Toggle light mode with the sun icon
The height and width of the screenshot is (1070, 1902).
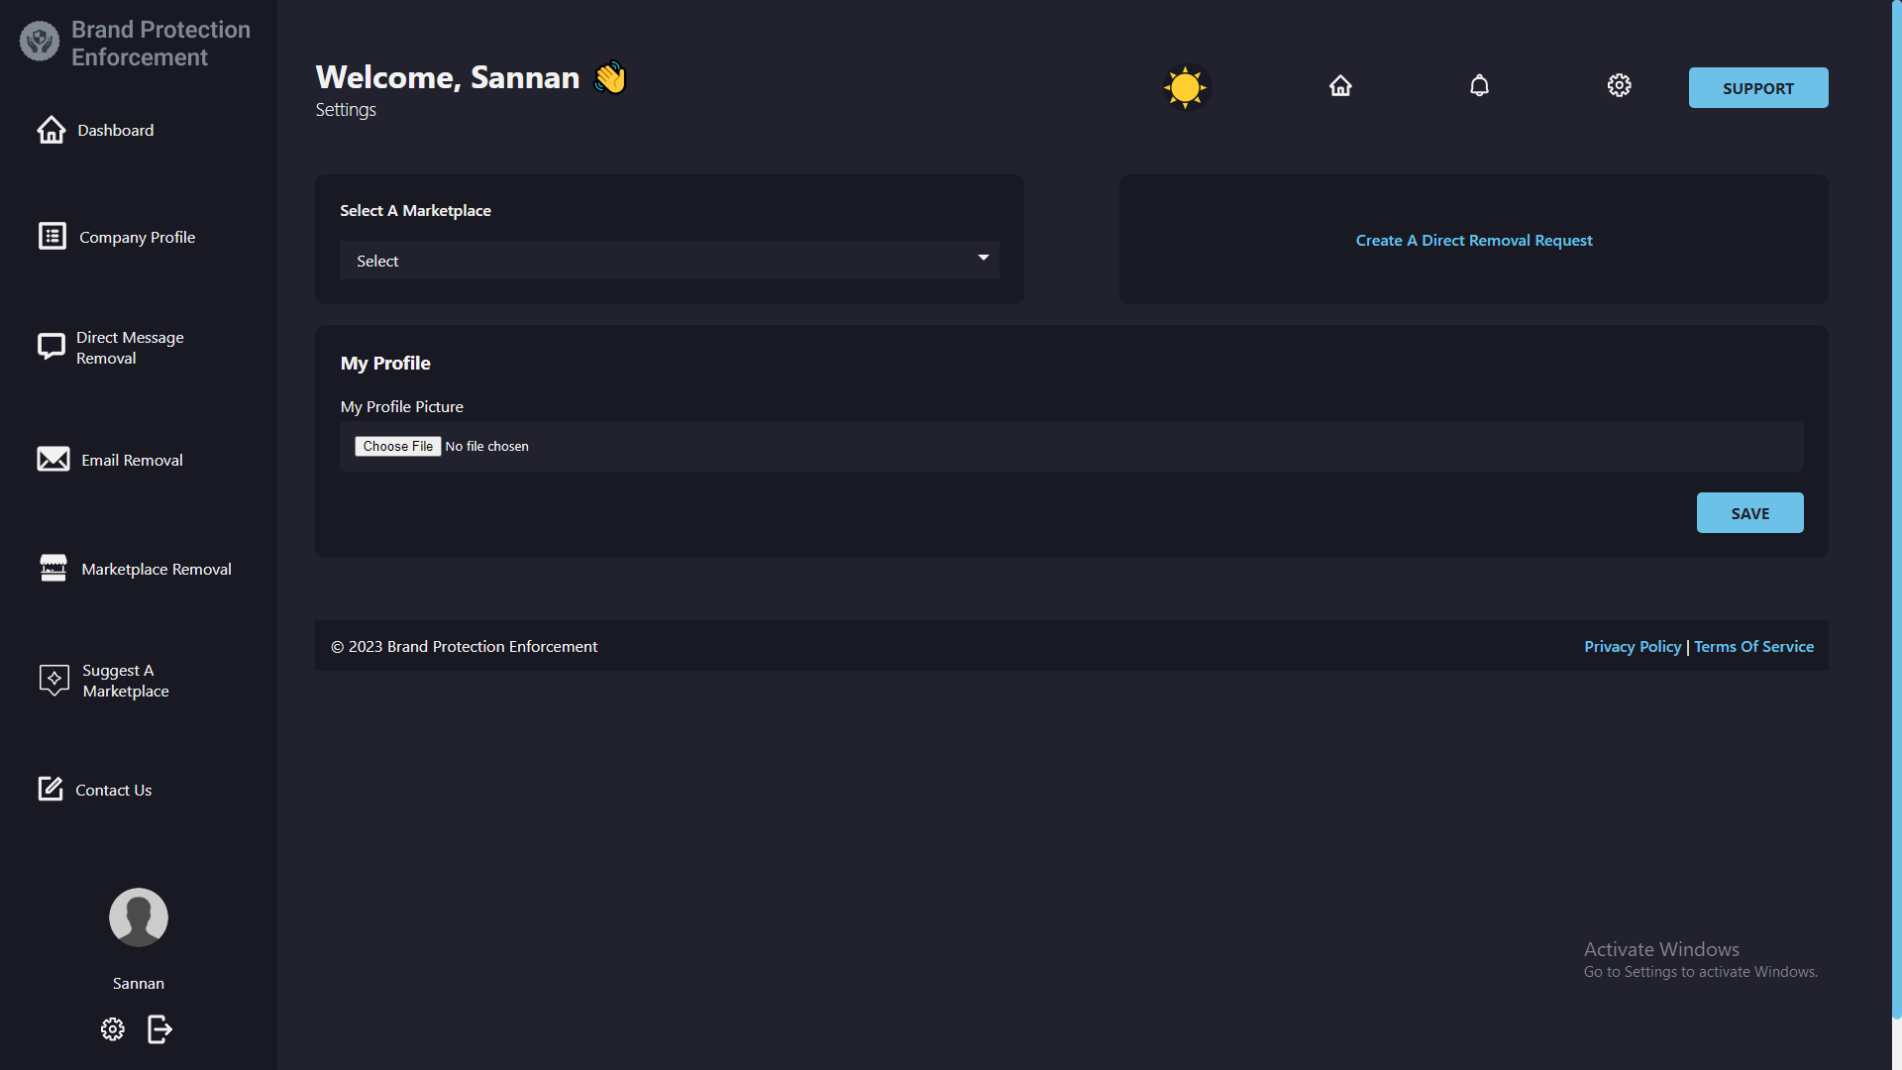[1185, 87]
